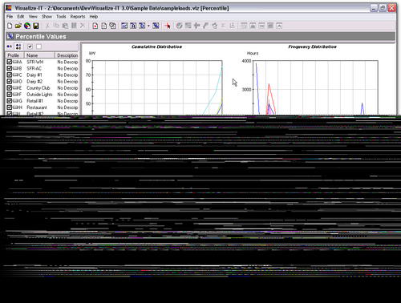Open the Reports menu
This screenshot has width=401, height=303.
78,17
